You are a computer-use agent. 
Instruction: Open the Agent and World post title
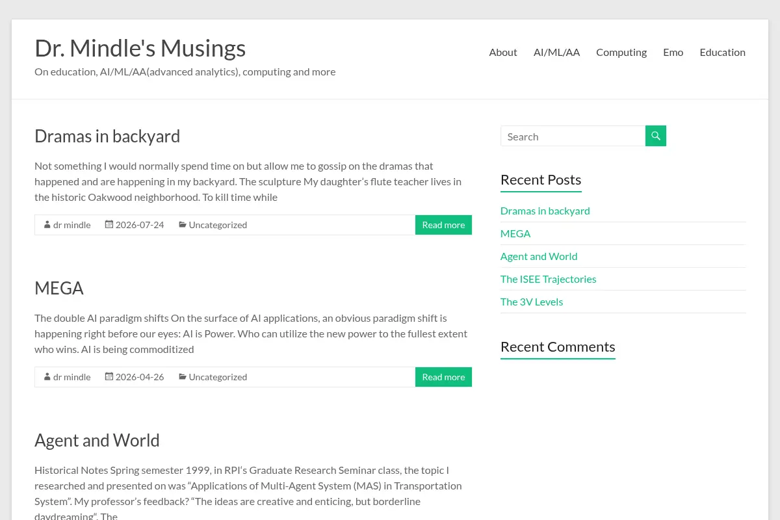(x=97, y=440)
